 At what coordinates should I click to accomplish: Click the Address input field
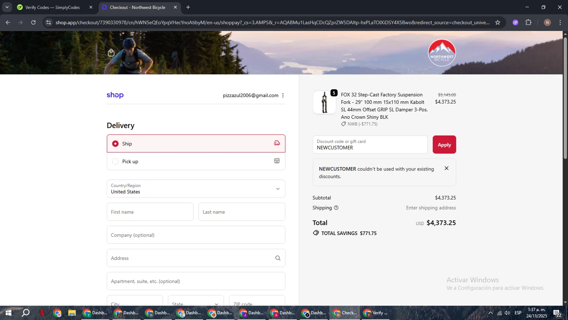[196, 258]
